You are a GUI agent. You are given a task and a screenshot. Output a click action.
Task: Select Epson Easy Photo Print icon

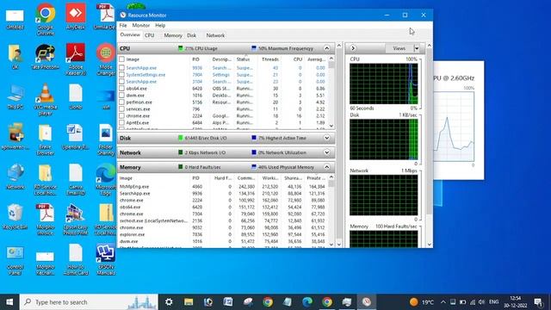point(75,220)
